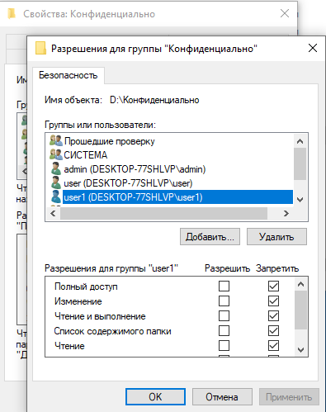Click the Отмена button

click(222, 396)
